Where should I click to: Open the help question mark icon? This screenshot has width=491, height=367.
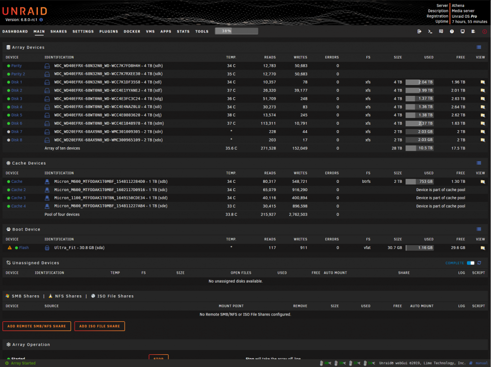[452, 31]
